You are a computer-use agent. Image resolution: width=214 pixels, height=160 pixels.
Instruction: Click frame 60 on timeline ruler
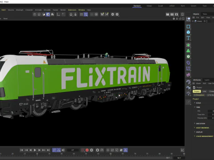click(x=111, y=154)
